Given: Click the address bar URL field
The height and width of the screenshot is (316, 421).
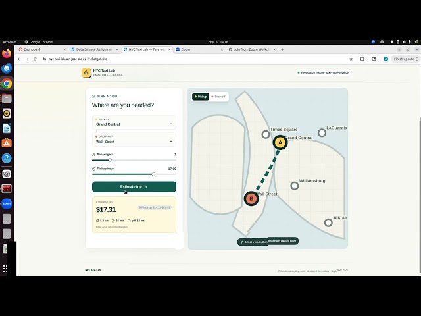Looking at the screenshot, I should coord(196,59).
